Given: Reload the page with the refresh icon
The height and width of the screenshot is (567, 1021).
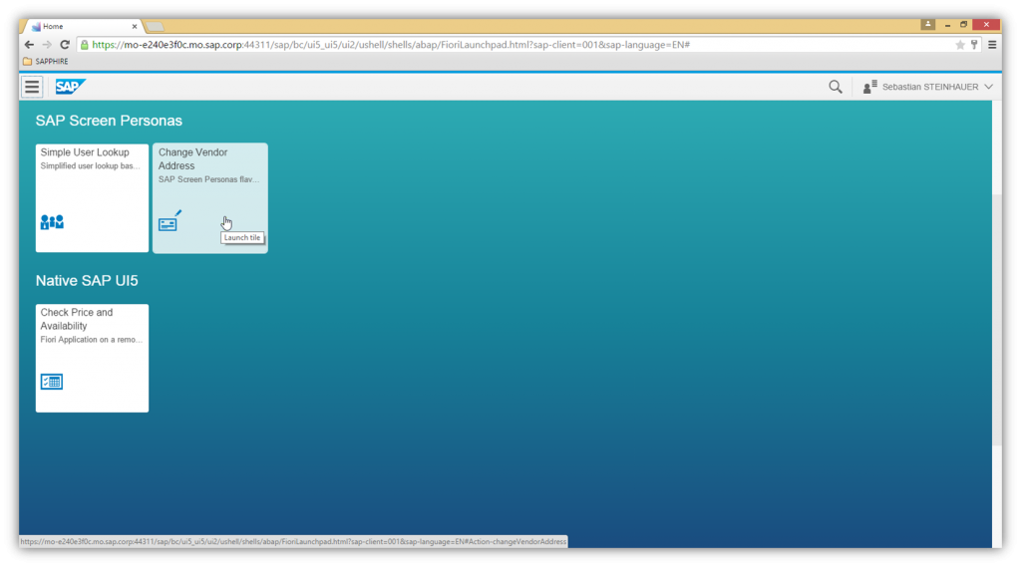Looking at the screenshot, I should pyautogui.click(x=65, y=44).
